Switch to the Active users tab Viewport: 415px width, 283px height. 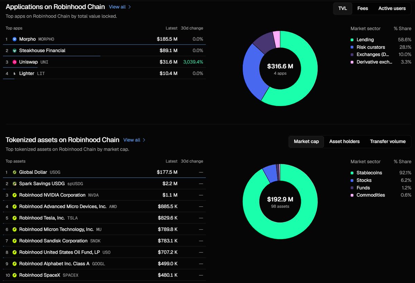point(392,8)
